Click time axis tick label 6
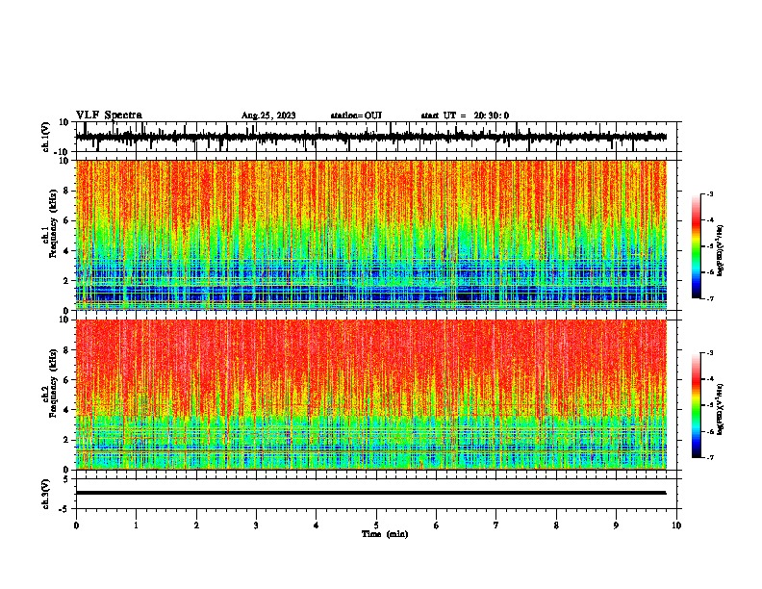This screenshot has width=762, height=589. coord(437,525)
